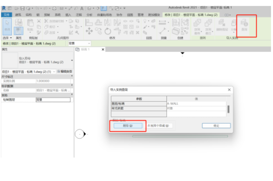273x181 pixels.
Task: Collapse the 其他 properties group
Action: click(72, 95)
